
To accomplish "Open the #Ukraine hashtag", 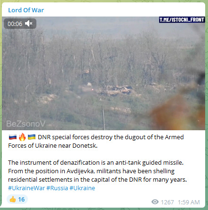I will click(x=82, y=188).
